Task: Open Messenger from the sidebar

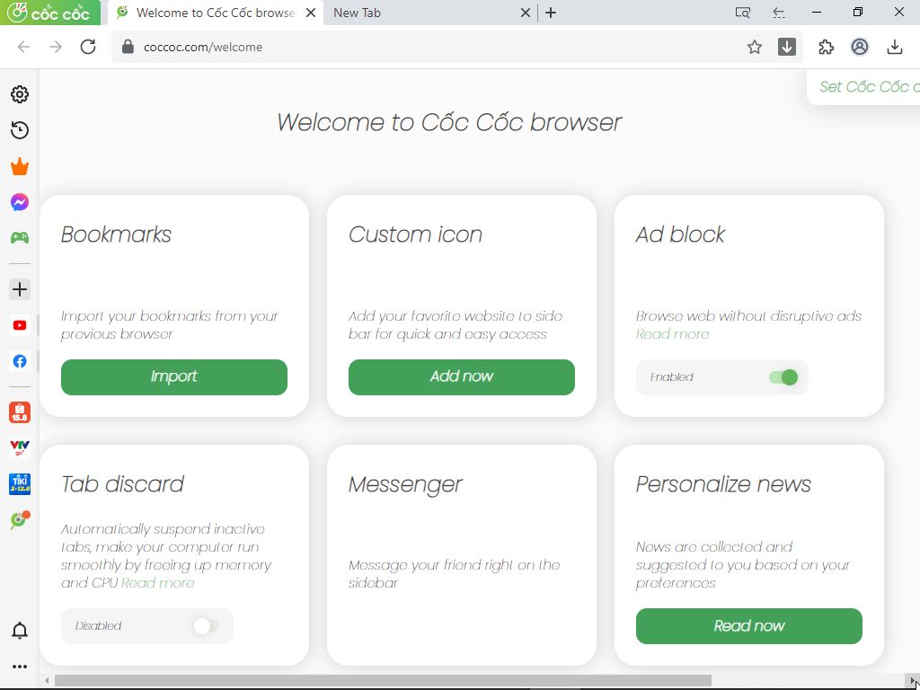Action: click(20, 202)
